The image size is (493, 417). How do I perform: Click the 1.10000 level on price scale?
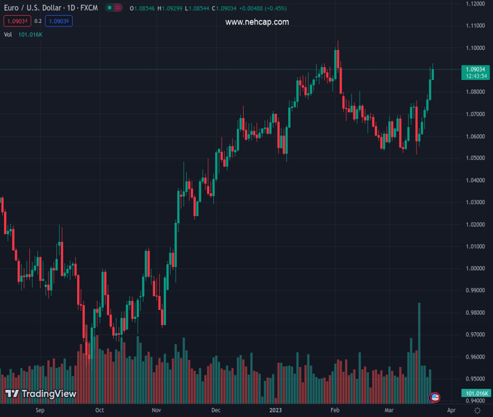coord(476,48)
